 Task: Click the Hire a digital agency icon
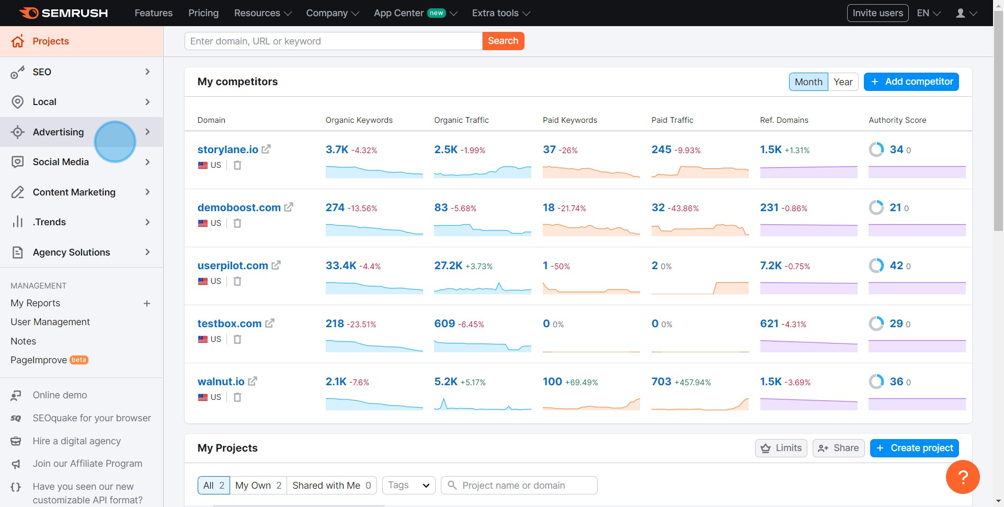coord(16,441)
